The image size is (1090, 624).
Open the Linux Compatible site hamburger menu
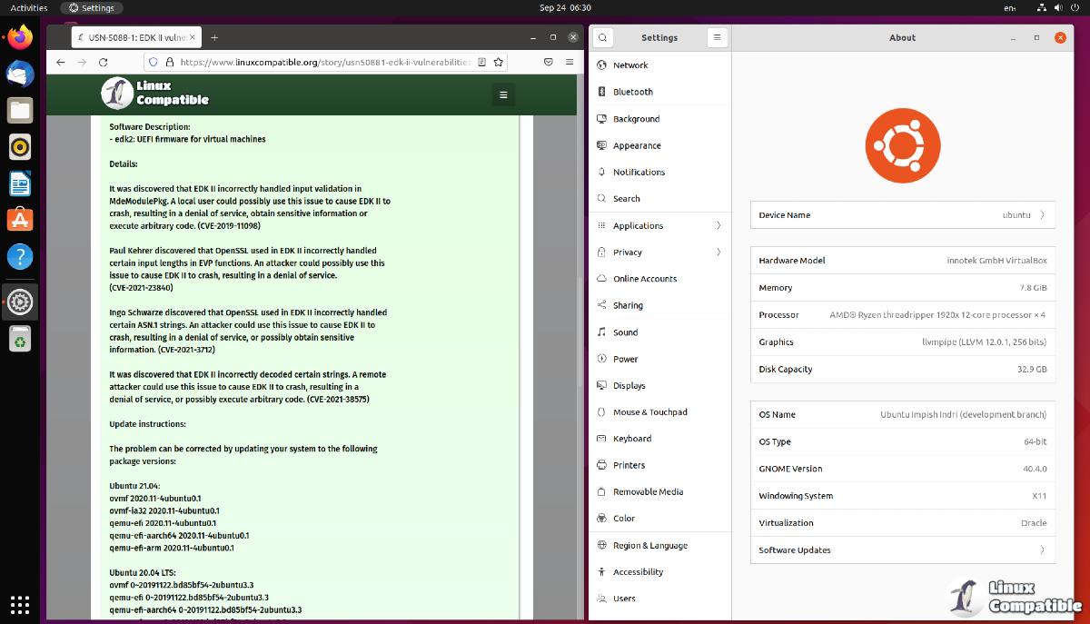click(502, 95)
